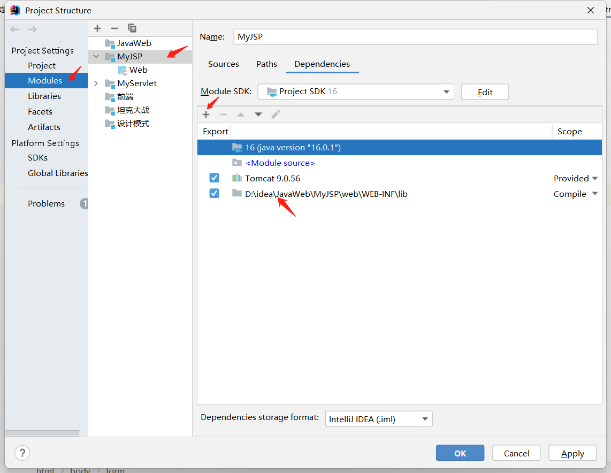611x473 pixels.
Task: Click the Cancel button
Action: (516, 453)
